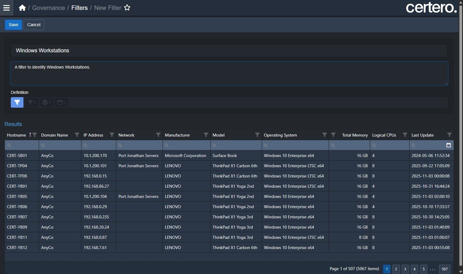Click the blue filter definition button

pyautogui.click(x=17, y=103)
